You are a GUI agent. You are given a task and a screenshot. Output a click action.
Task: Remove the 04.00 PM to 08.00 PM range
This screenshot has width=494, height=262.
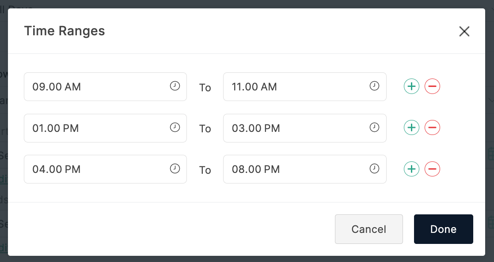point(432,169)
